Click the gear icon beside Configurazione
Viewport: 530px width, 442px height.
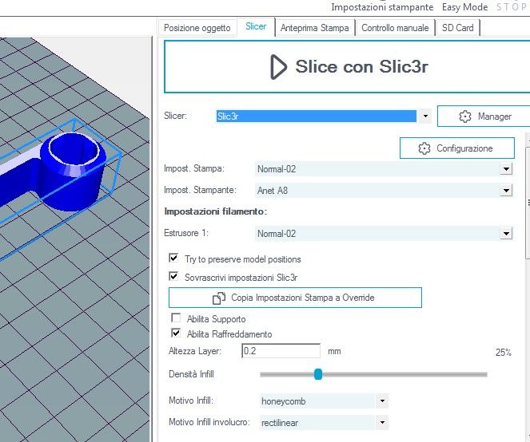424,148
